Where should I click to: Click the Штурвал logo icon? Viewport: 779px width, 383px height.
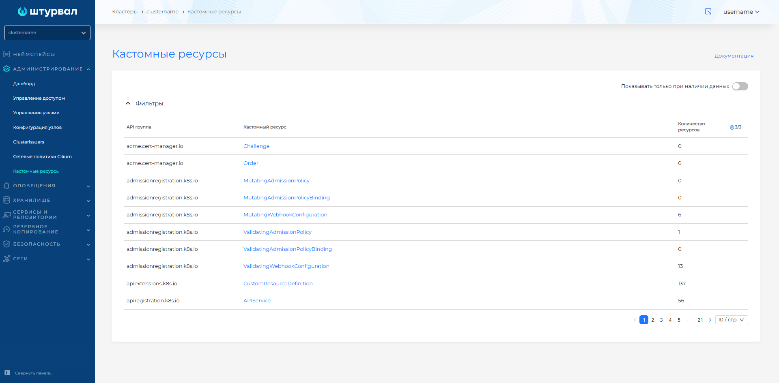coord(22,12)
